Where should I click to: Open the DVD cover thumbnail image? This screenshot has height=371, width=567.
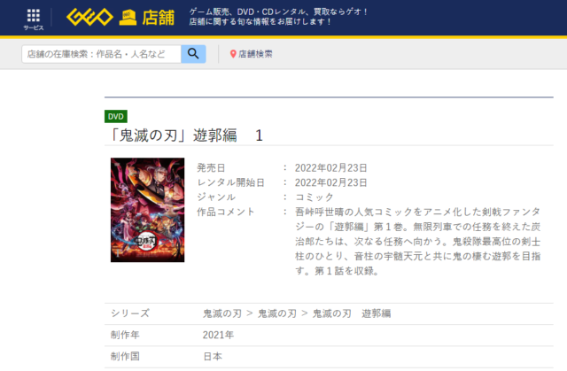(148, 210)
